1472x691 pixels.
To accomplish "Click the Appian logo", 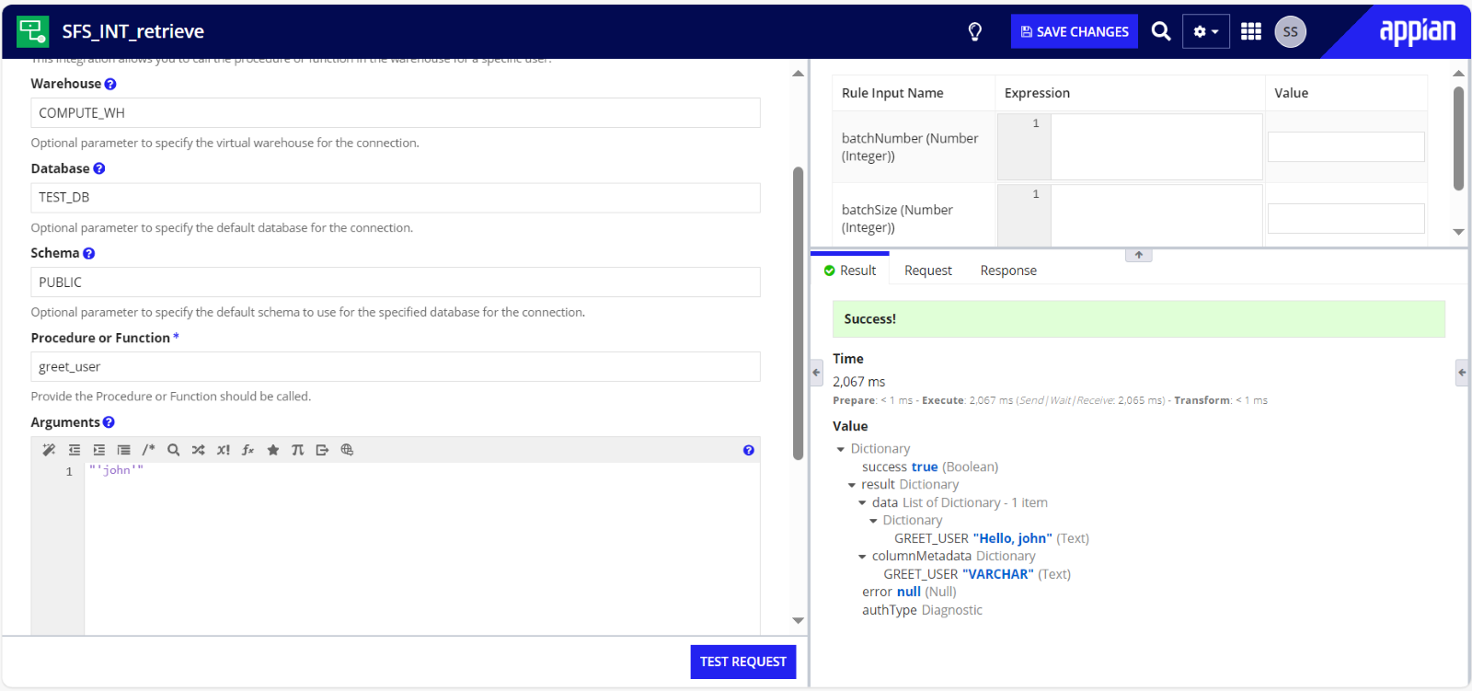I will tap(1417, 31).
